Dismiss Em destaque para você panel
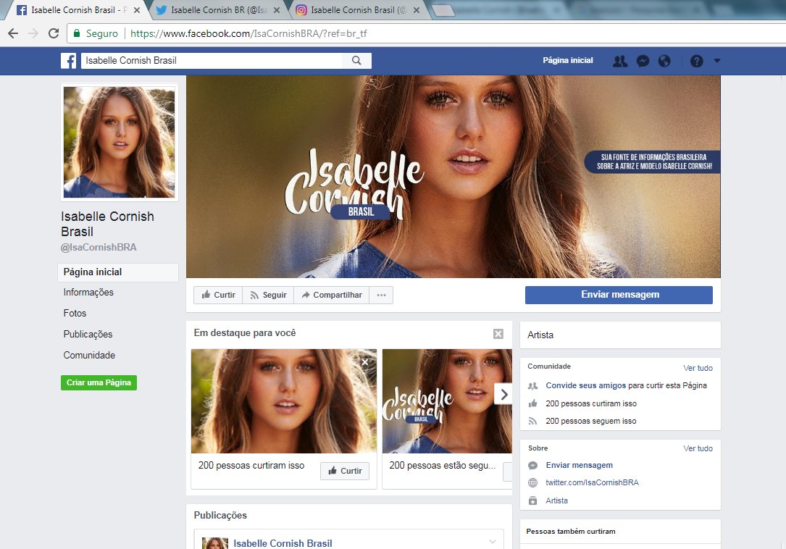786x549 pixels. point(498,334)
